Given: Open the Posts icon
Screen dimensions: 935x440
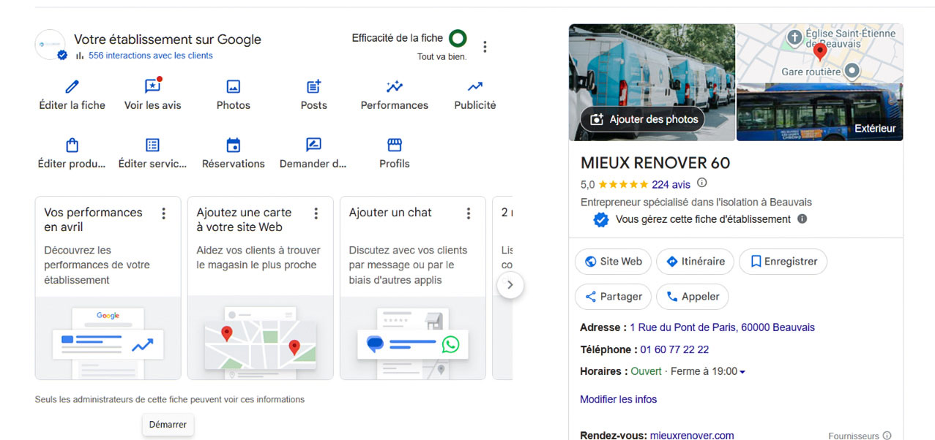Looking at the screenshot, I should pos(313,86).
